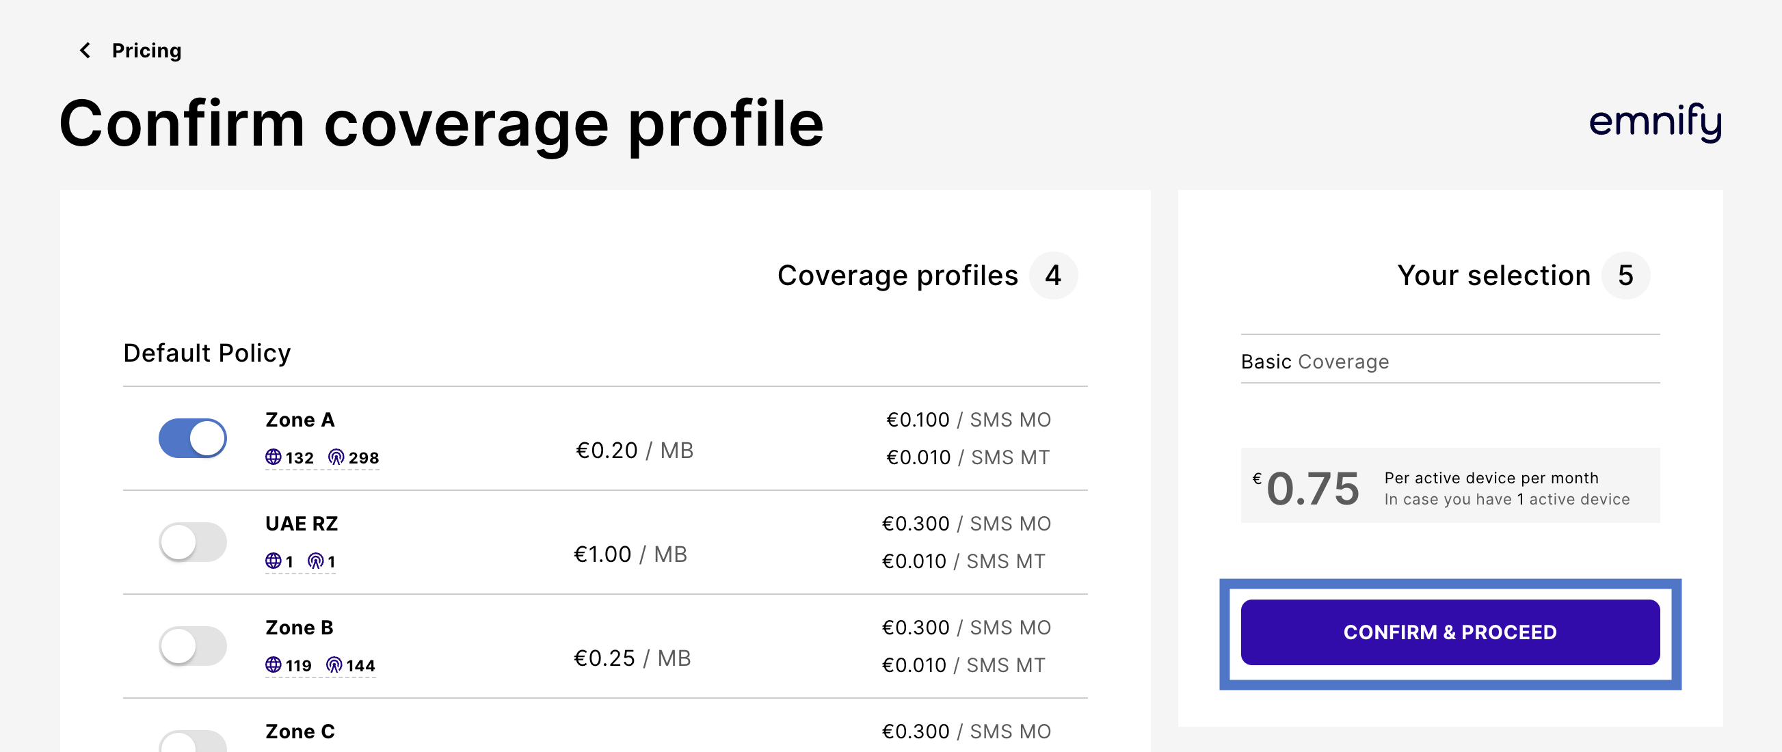Click the UAE RZ zone title
Viewport: 1782px width, 752px height.
[x=302, y=524]
